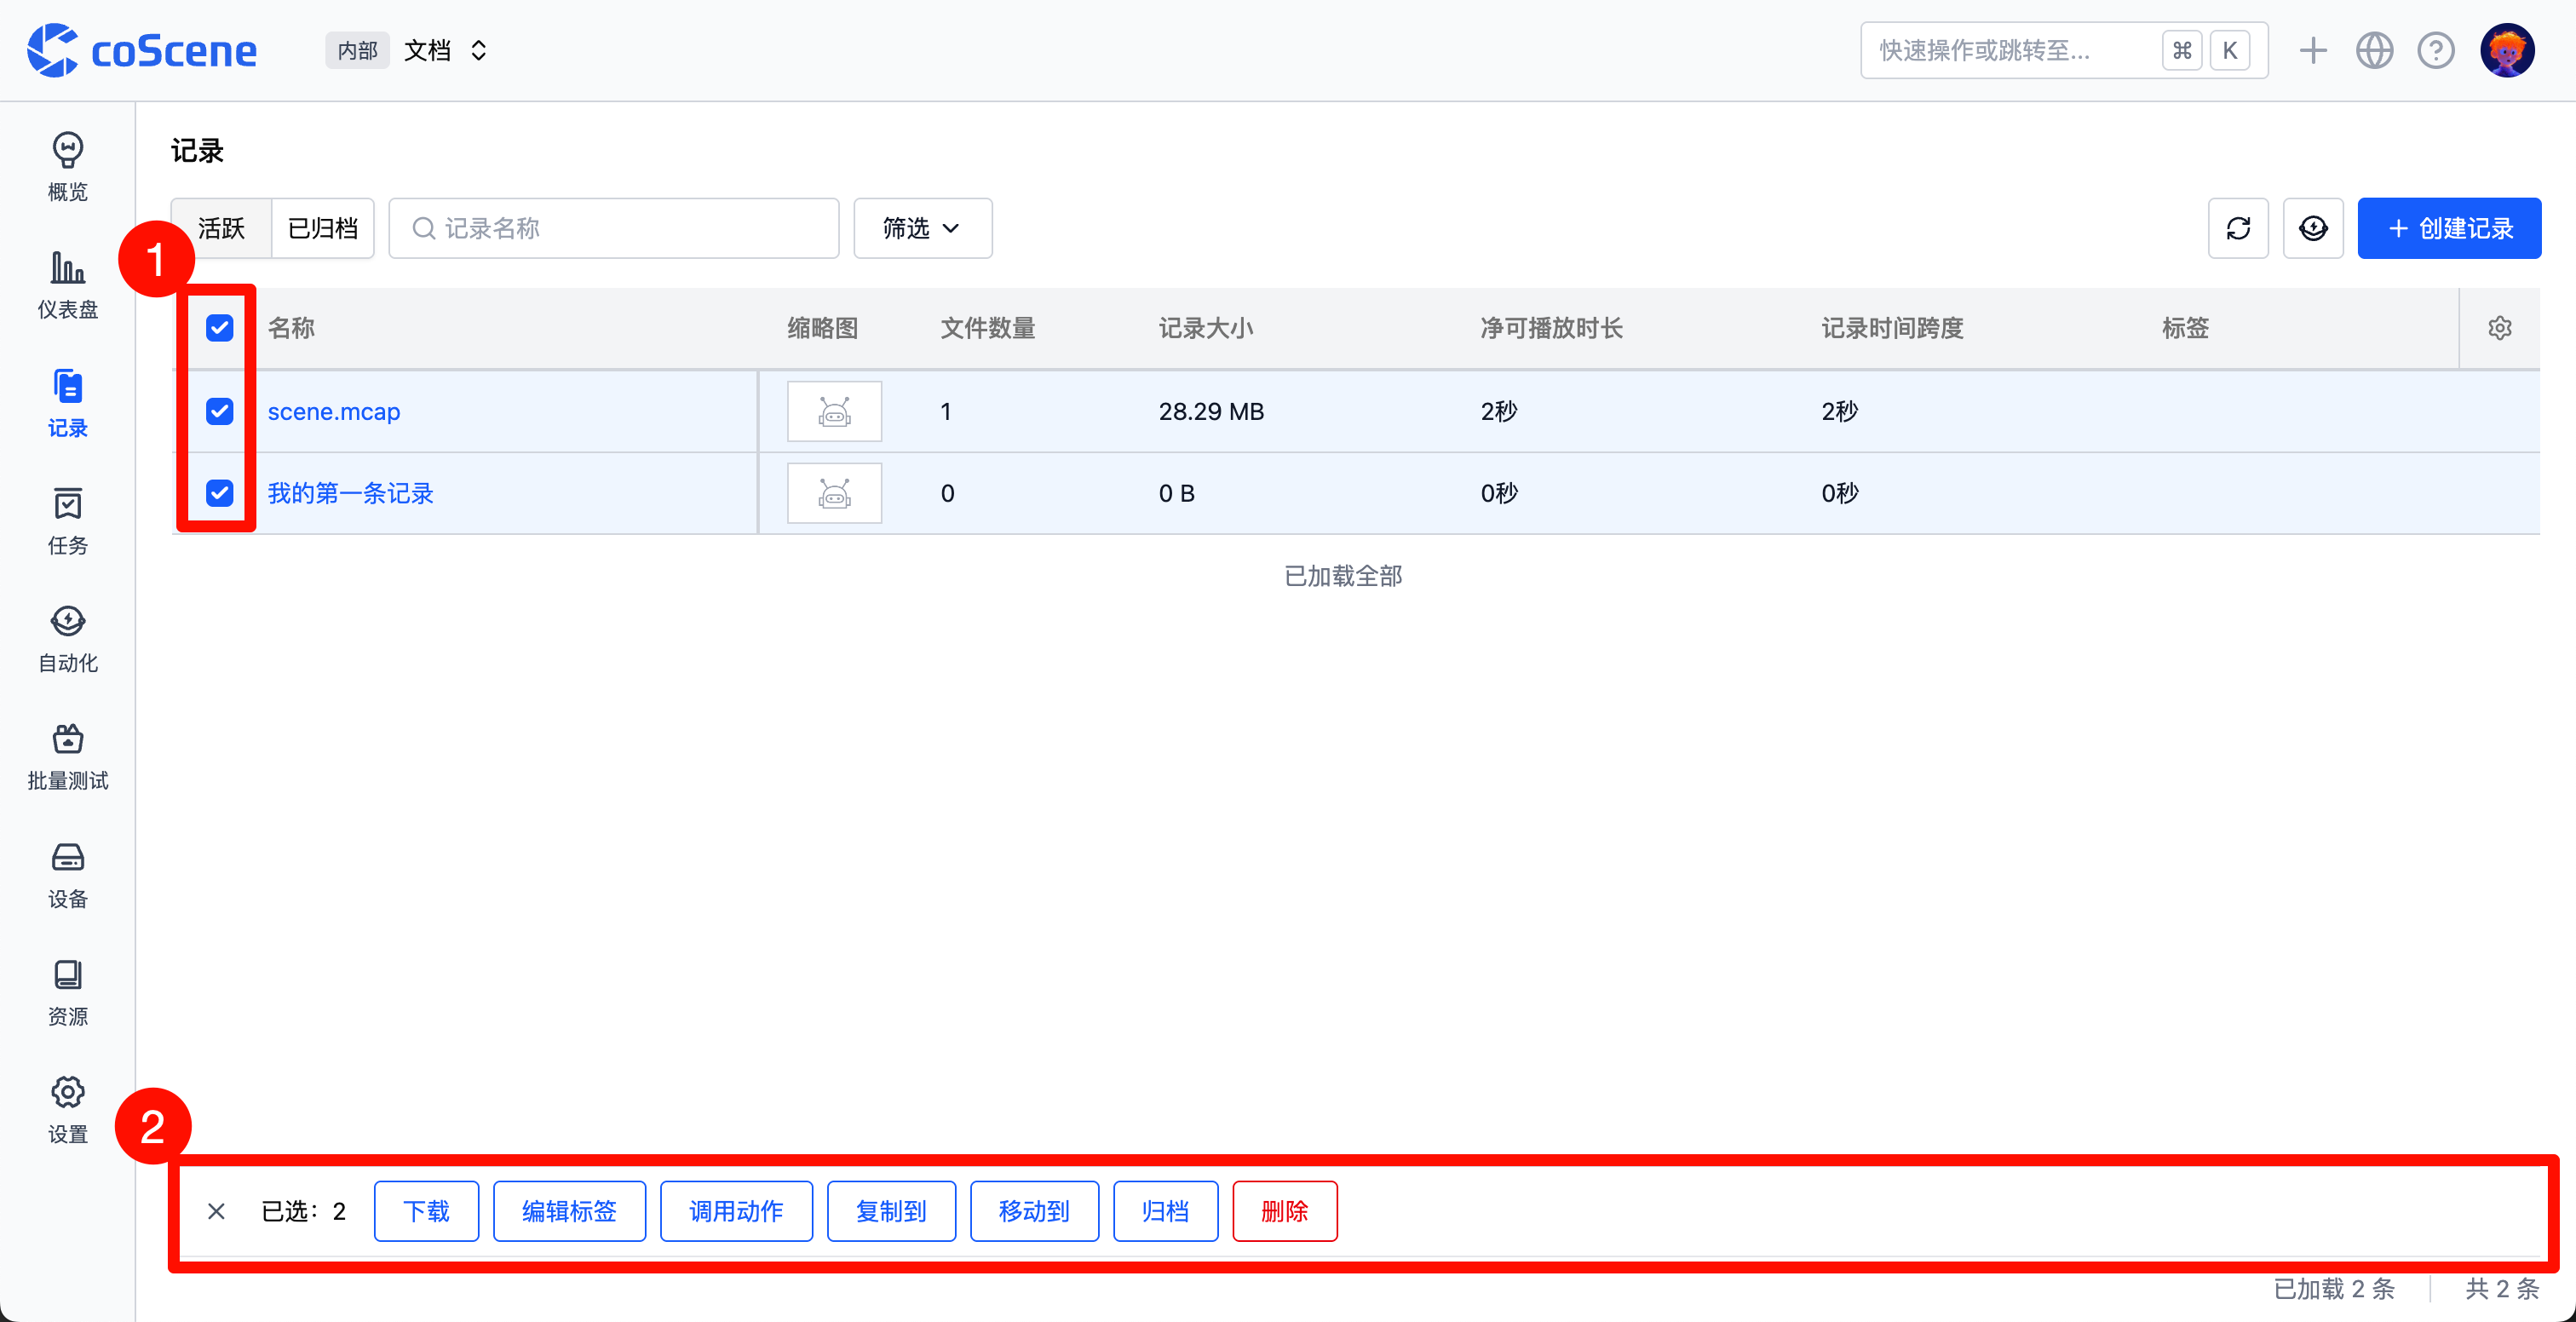Open the 筛选 filter dropdown

(921, 228)
